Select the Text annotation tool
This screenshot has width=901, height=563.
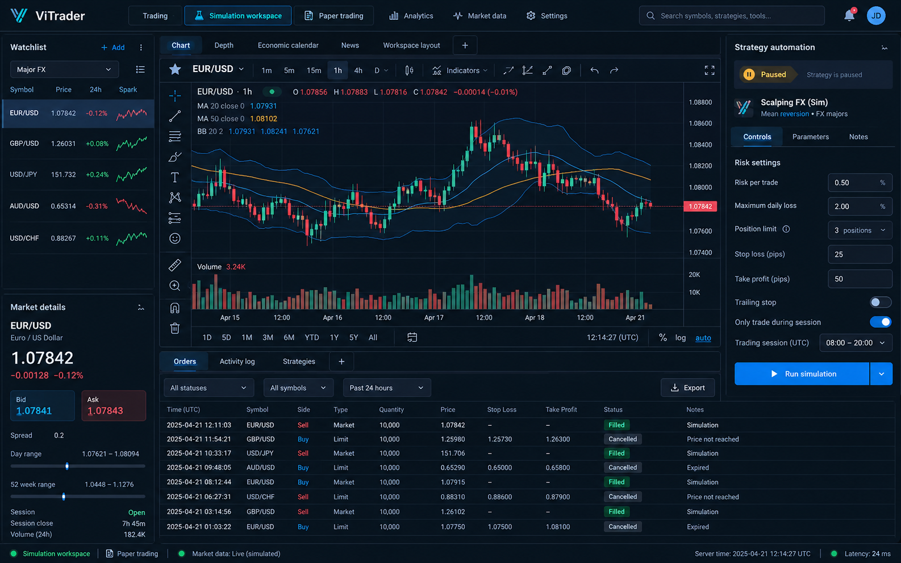click(175, 178)
